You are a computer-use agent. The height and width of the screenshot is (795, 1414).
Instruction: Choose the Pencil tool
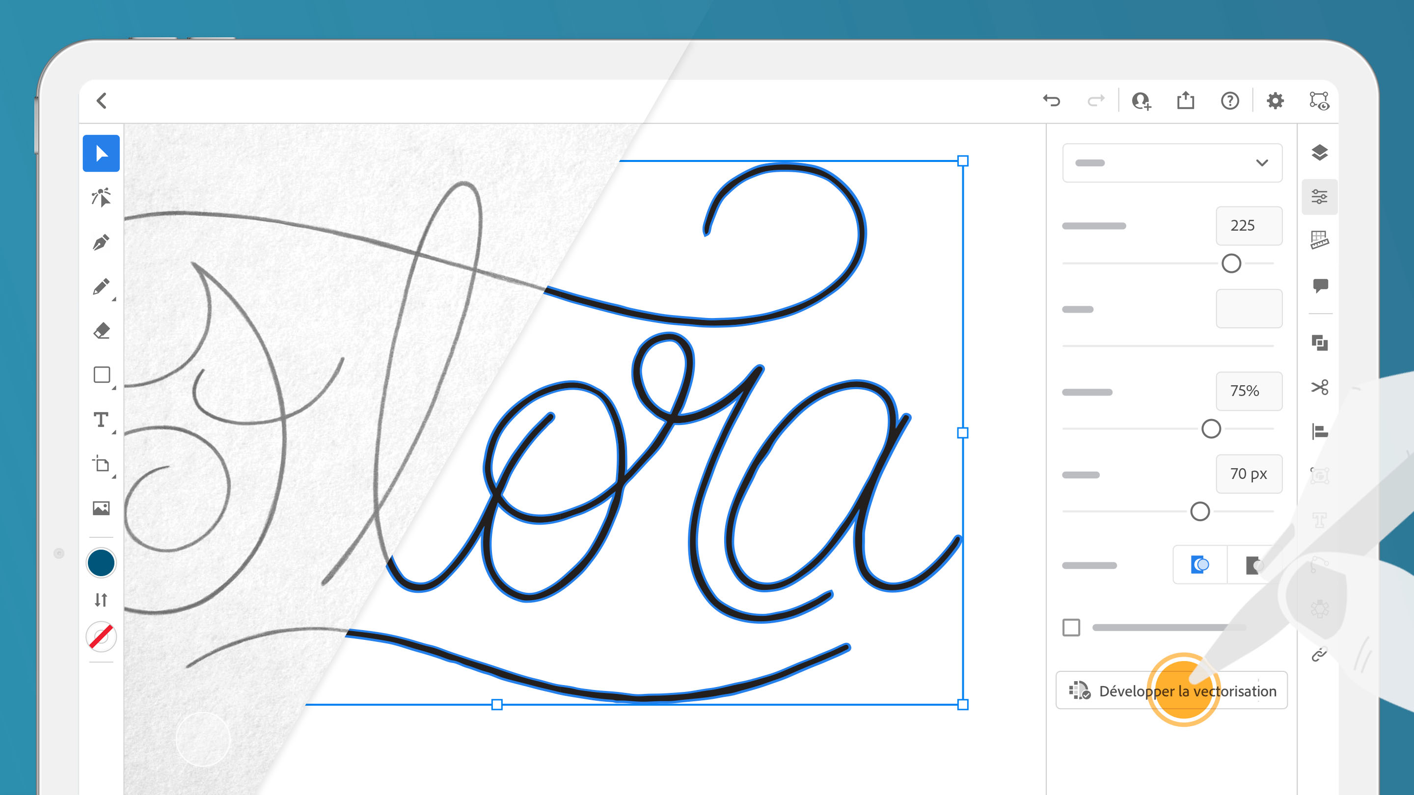coord(101,285)
